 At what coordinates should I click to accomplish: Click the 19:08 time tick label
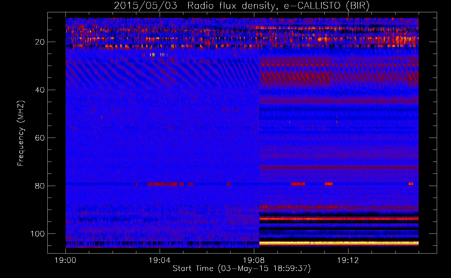point(254,260)
